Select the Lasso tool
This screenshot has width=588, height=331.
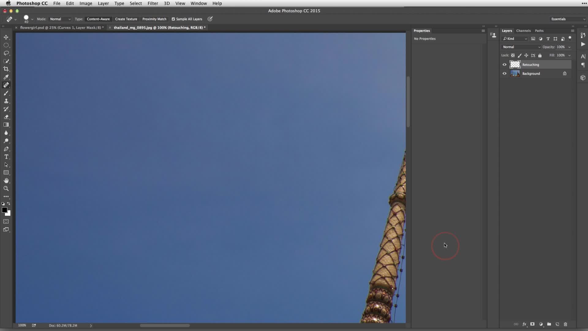point(6,53)
